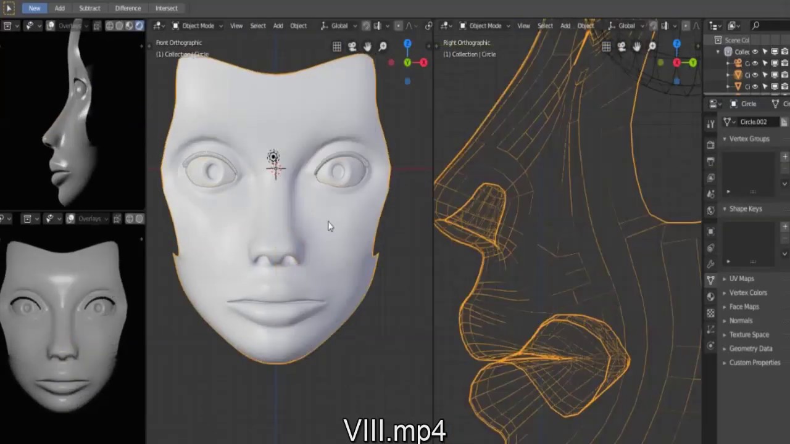The height and width of the screenshot is (444, 790).
Task: Click X axis on front viewport gizmo
Action: 423,62
